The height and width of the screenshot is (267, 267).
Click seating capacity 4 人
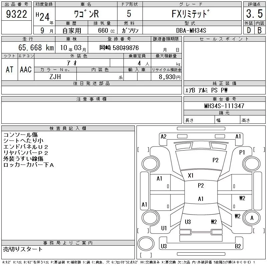click(x=144, y=63)
